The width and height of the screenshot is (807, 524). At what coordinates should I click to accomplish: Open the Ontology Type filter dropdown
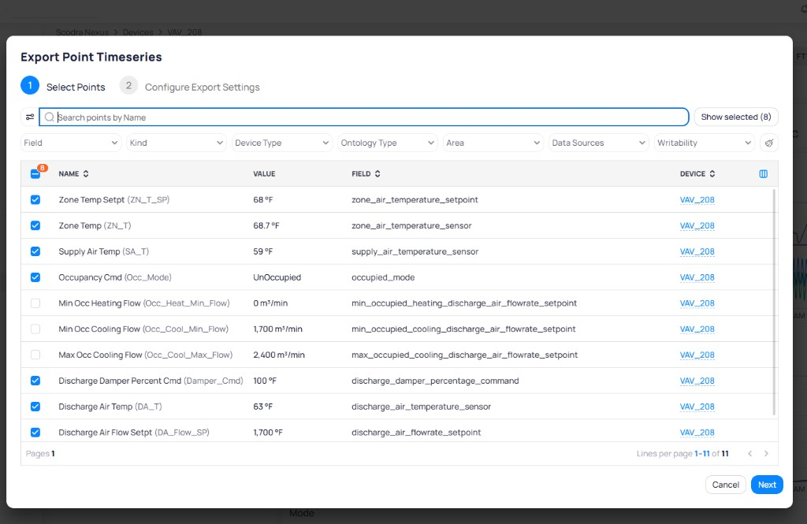pyautogui.click(x=388, y=143)
